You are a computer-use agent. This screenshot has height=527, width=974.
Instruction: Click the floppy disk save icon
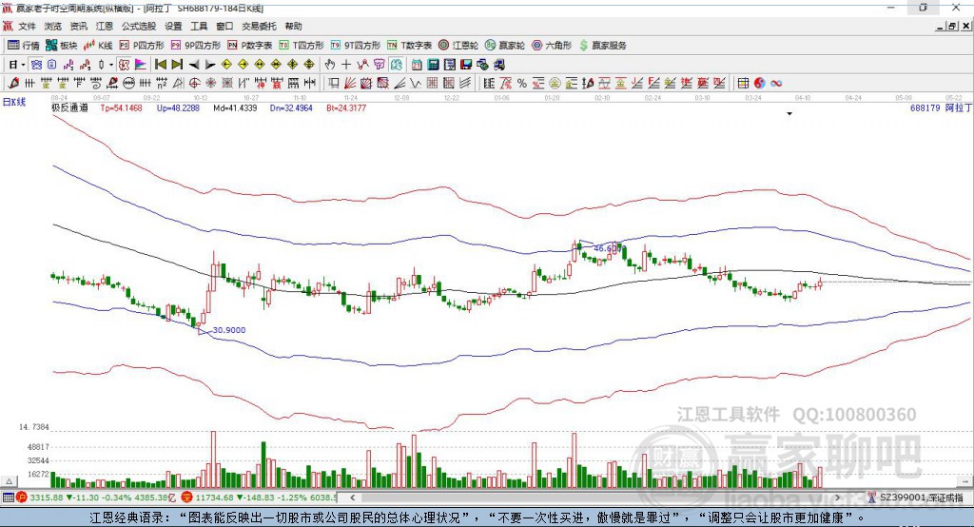(x=466, y=65)
